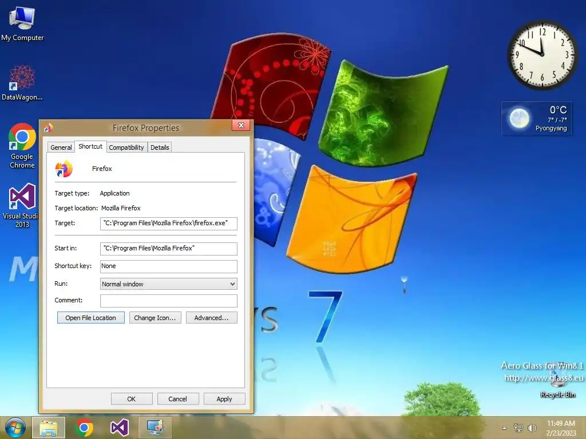Screen dimensions: 586x439
Task: Focus the Shortcut key field
Action: click(169, 266)
